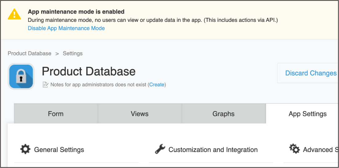Click the blue padlock app icon
Image resolution: width=339 pixels, height=168 pixels.
pyautogui.click(x=21, y=76)
